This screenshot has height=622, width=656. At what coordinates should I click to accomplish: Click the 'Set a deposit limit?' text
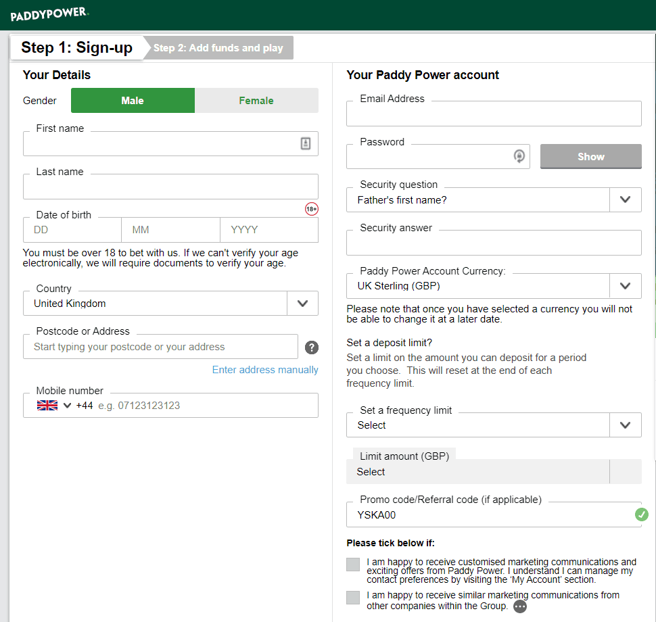tap(389, 343)
